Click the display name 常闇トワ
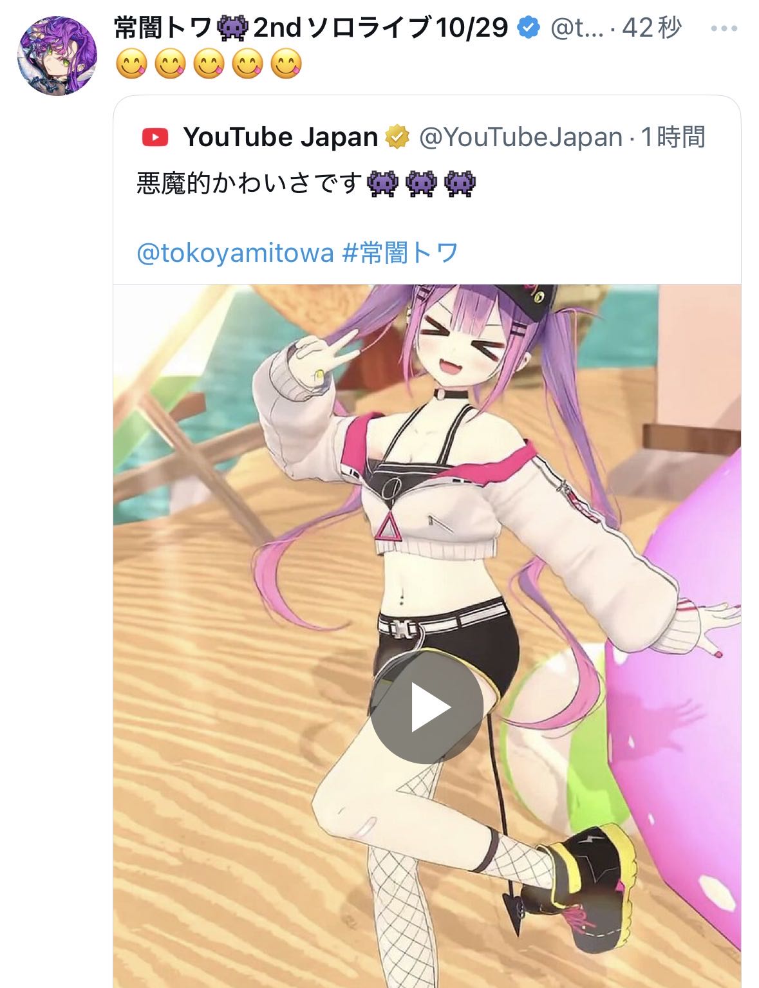 [x=164, y=28]
